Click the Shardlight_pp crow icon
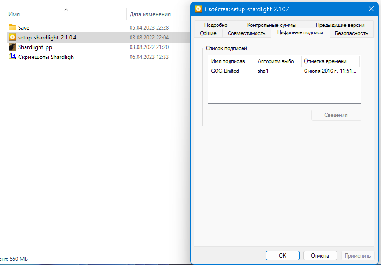The image size is (381, 265). coord(13,47)
